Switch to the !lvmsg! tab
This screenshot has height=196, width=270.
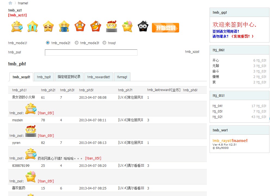[122, 77]
